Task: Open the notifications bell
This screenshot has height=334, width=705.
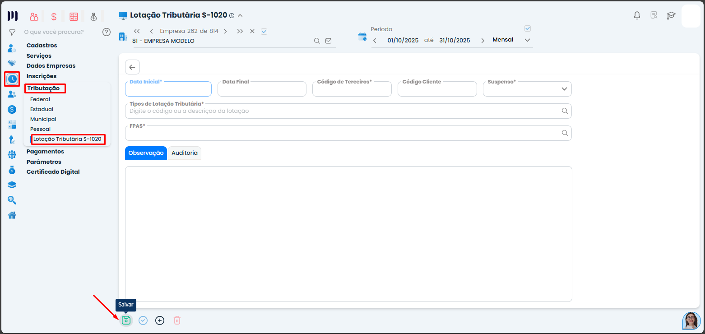Action: [637, 15]
